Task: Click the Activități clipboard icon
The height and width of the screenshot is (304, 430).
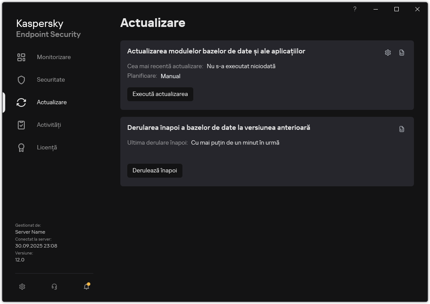Action: 21,125
